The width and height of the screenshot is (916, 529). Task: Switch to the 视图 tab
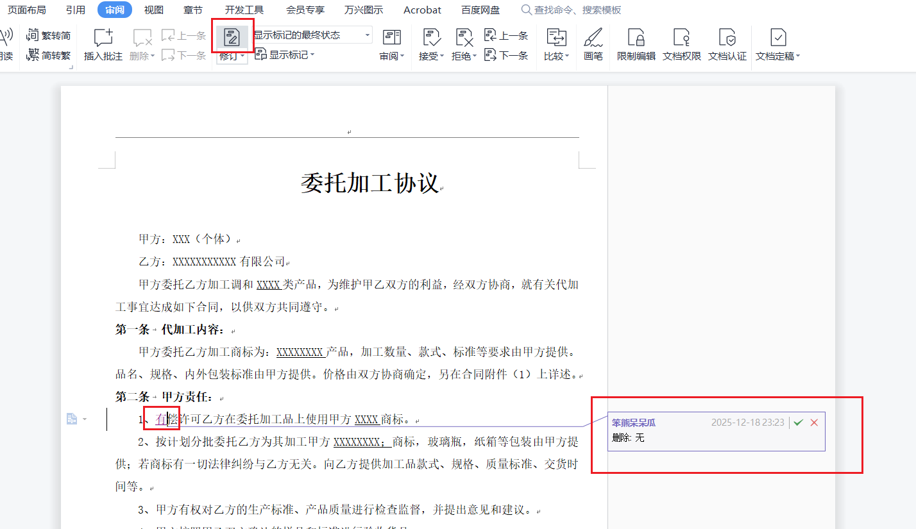coord(153,10)
